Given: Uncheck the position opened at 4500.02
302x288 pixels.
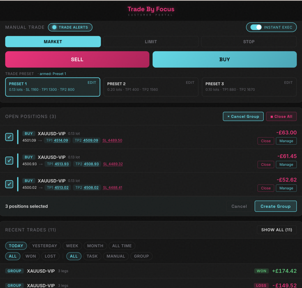Looking at the screenshot, I should click(x=9, y=184).
